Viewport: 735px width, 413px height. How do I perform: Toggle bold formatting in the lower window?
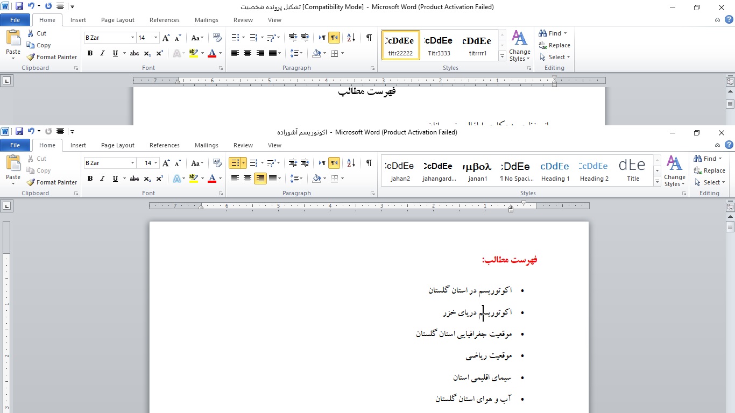(90, 179)
